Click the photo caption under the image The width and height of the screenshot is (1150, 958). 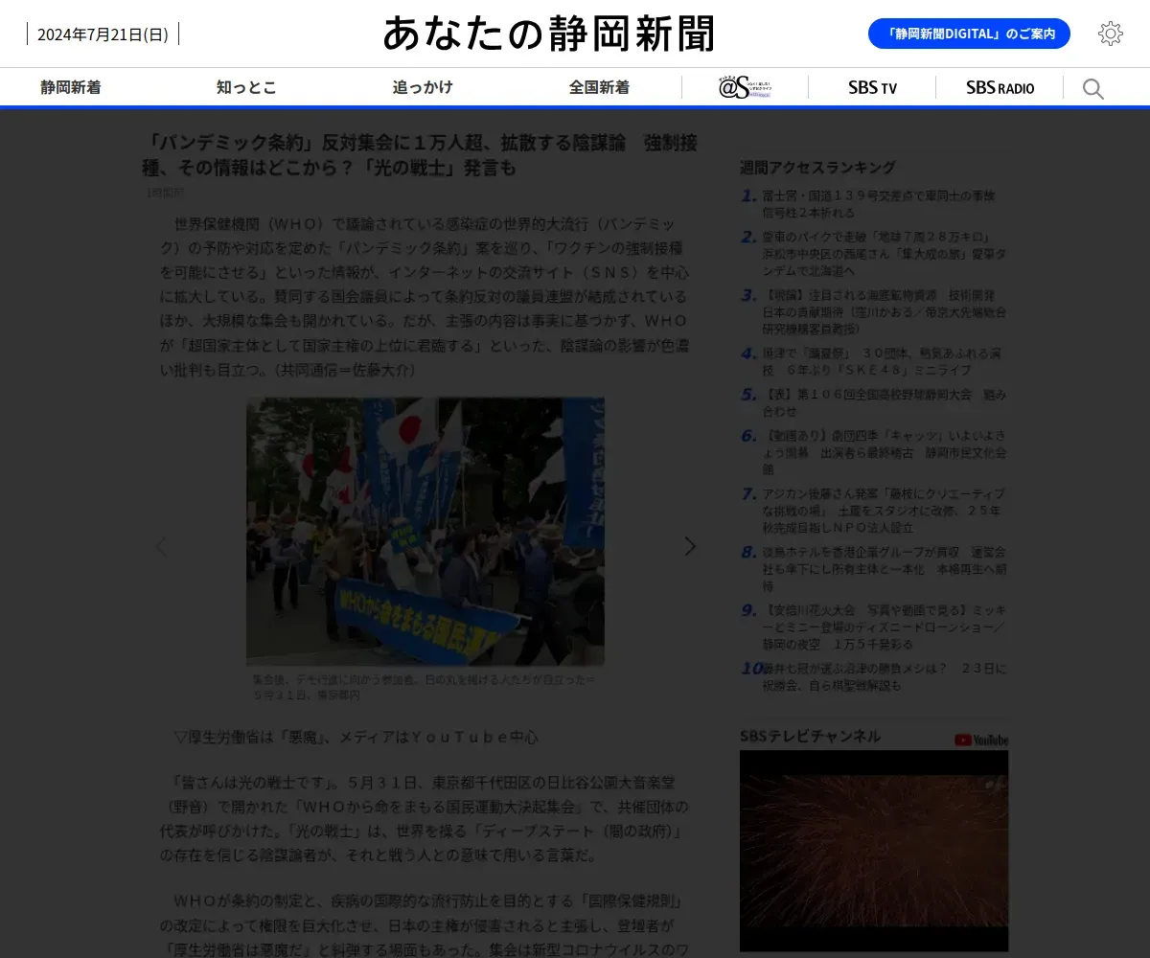pos(423,686)
